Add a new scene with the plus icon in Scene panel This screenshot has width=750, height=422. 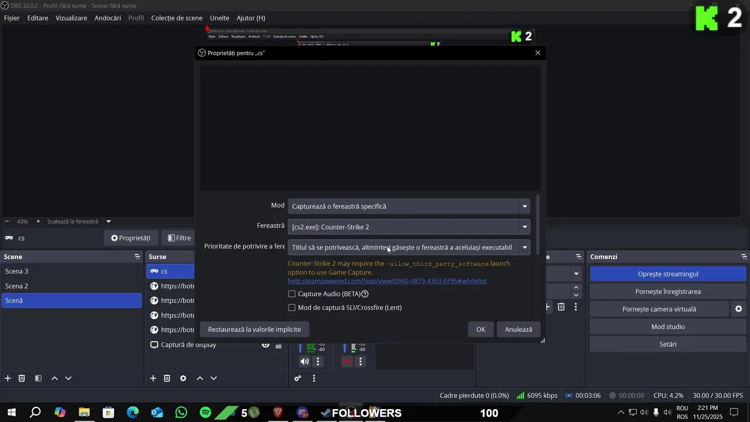8,379
